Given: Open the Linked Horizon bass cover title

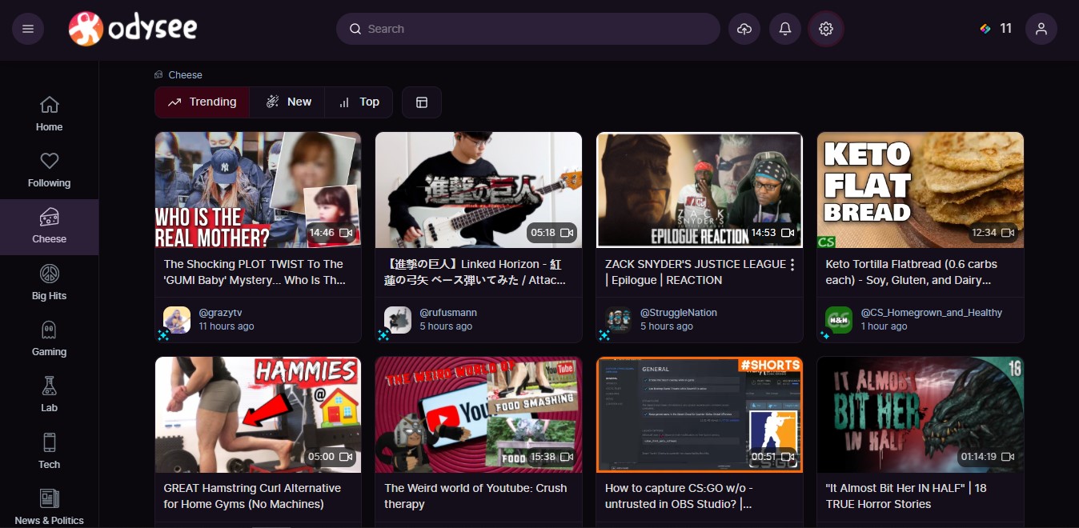Looking at the screenshot, I should tap(475, 272).
